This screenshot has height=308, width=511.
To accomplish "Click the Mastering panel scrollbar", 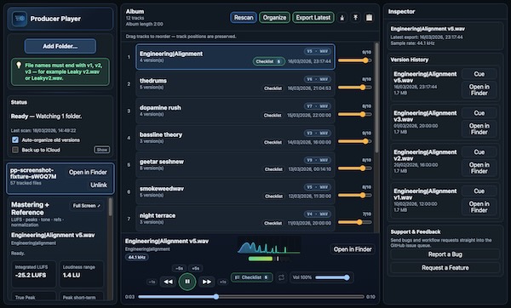I will click(x=111, y=207).
